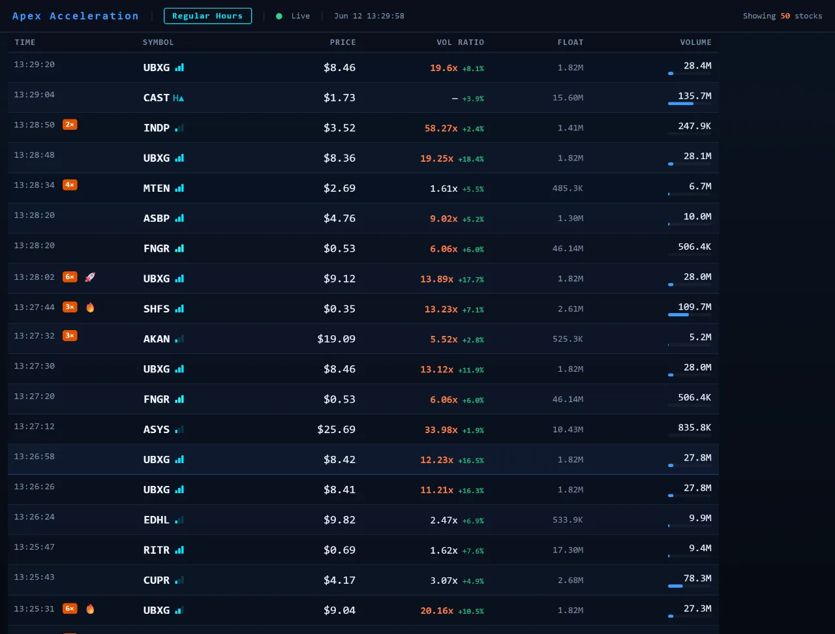The width and height of the screenshot is (835, 634).
Task: Open the MTEN symbol
Action: pos(157,188)
